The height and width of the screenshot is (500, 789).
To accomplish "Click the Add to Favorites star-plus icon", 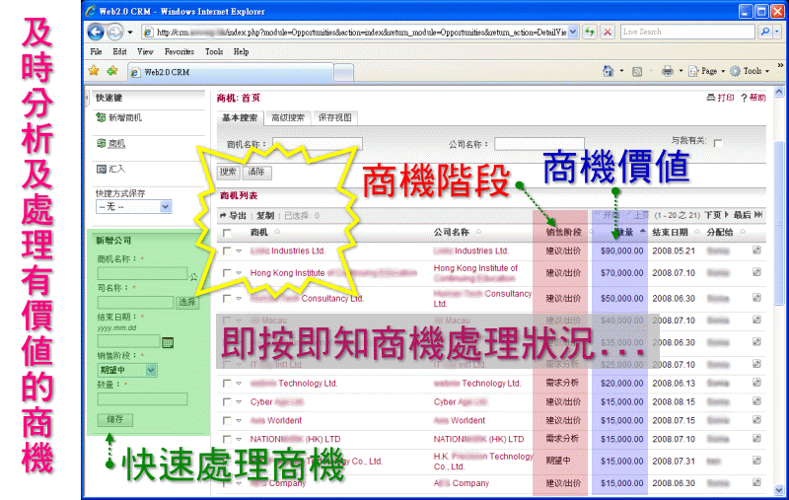I will tap(111, 71).
